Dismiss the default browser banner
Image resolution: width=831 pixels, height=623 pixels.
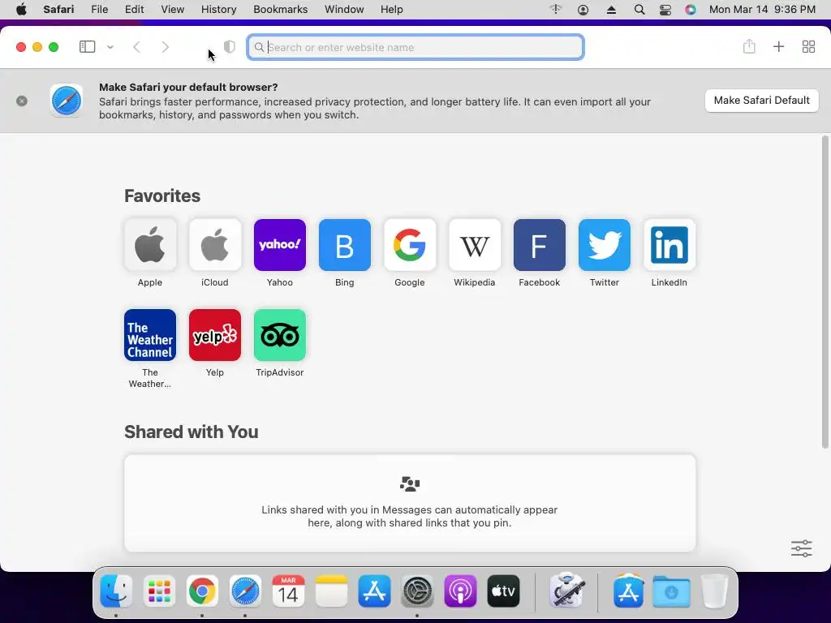tap(22, 101)
